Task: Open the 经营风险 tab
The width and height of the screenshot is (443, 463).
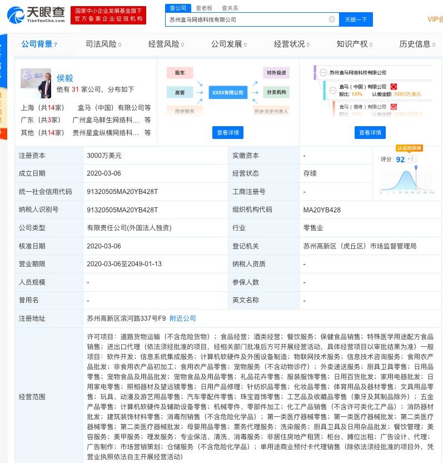Action: tap(166, 44)
